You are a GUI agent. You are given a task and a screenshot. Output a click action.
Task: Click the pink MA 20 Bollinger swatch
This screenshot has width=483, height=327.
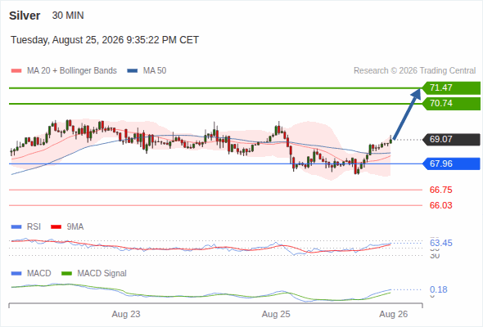[x=16, y=71]
